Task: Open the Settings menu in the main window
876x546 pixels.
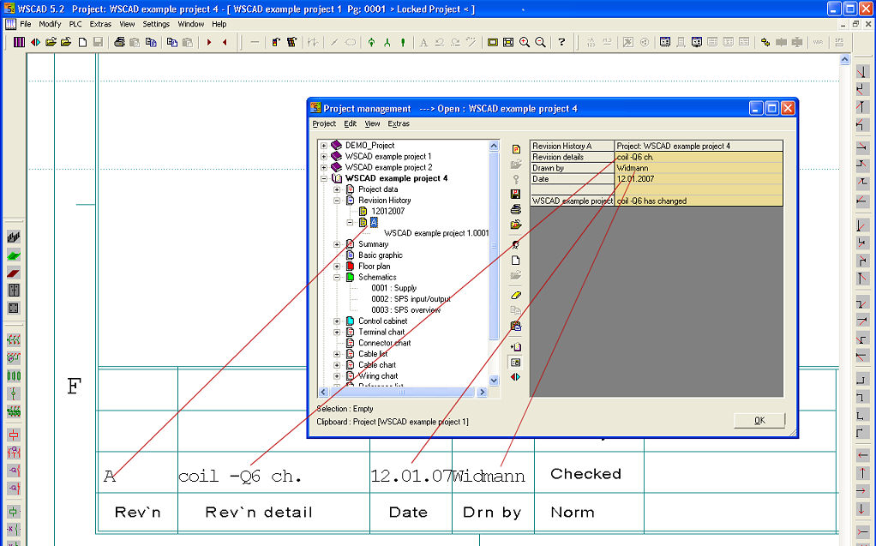Action: pyautogui.click(x=156, y=24)
